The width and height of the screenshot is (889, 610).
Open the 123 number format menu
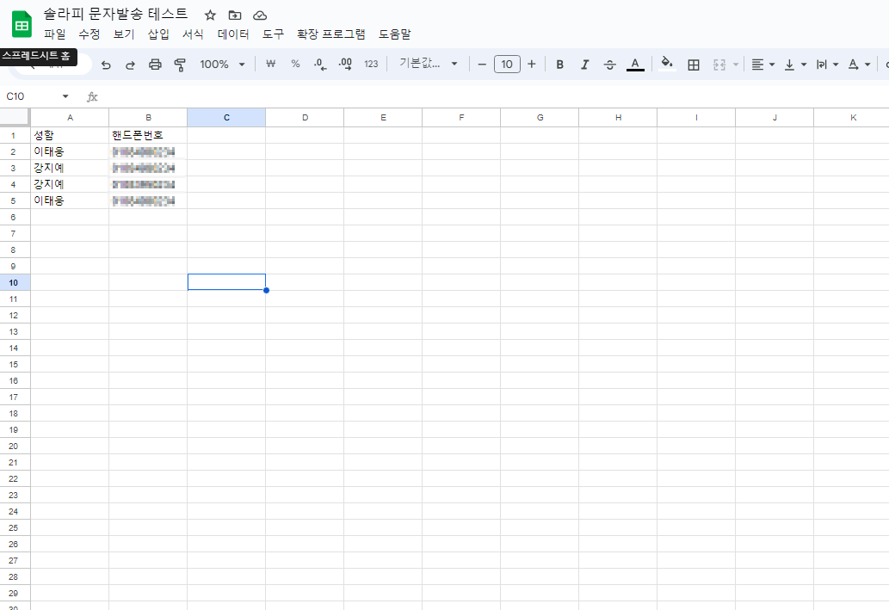coord(371,64)
